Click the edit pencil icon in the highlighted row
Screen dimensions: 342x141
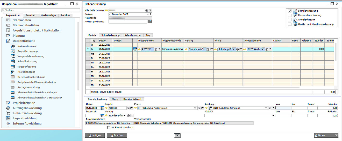(135, 49)
